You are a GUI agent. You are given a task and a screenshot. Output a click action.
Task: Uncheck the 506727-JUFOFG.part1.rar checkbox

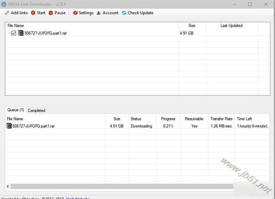14,33
